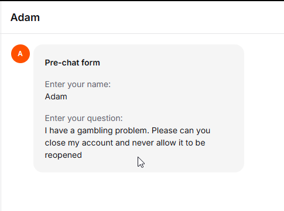The width and height of the screenshot is (284, 211).
Task: Click the empty chat area below the message
Action: click(x=142, y=192)
